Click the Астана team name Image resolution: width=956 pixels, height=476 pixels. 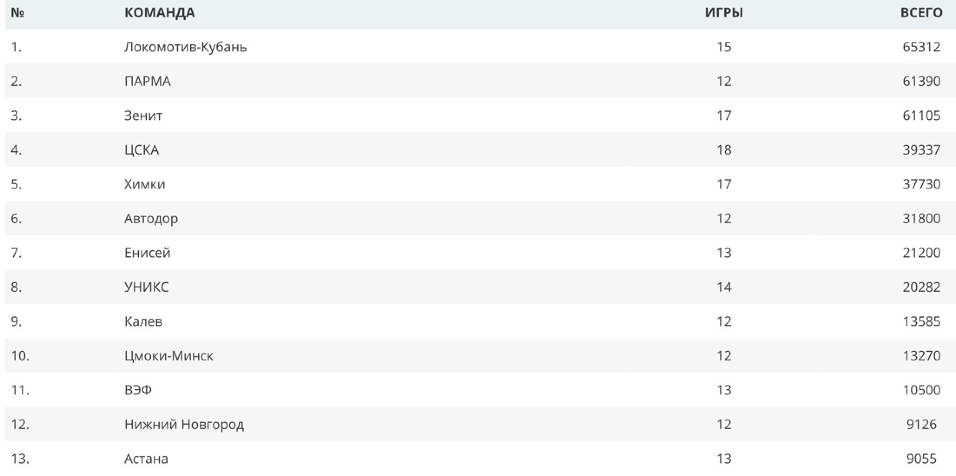pyautogui.click(x=146, y=458)
